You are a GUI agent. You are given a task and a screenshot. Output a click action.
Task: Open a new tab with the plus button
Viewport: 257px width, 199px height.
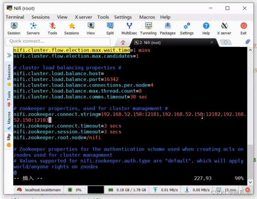(225, 42)
